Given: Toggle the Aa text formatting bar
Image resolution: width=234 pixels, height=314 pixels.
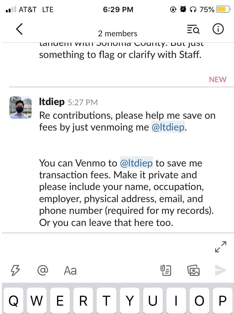Looking at the screenshot, I should (x=70, y=271).
